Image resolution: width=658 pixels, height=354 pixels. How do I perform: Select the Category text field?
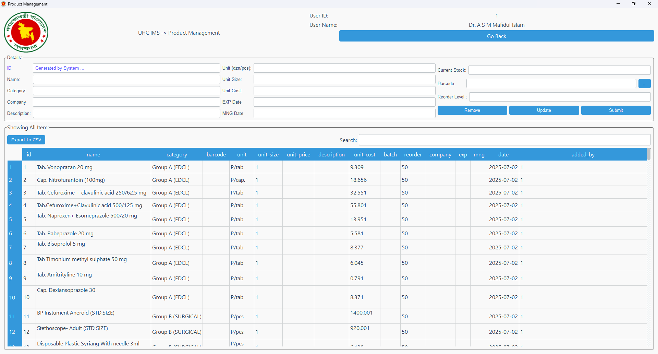126,91
